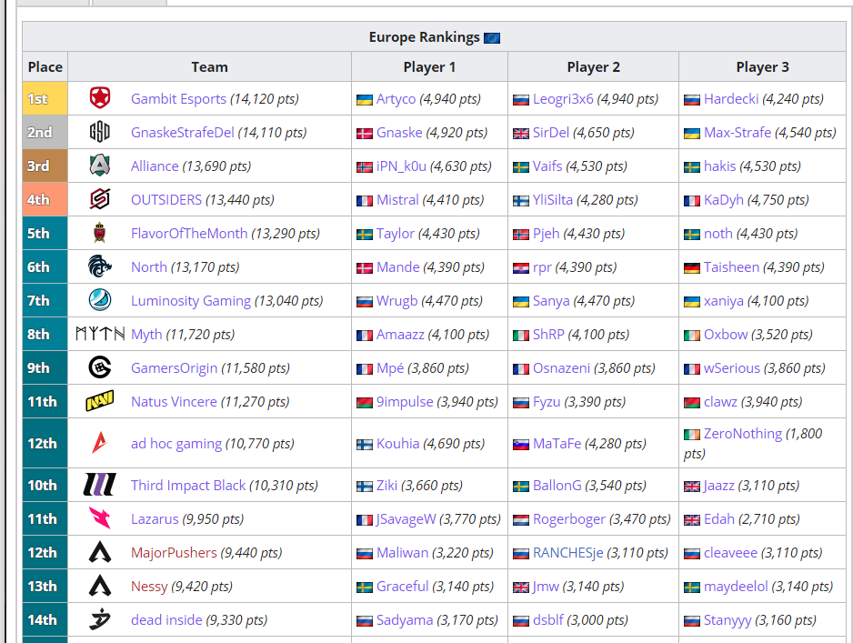Click the Ireland flag next to Oxbow
The image size is (853, 643).
point(692,336)
